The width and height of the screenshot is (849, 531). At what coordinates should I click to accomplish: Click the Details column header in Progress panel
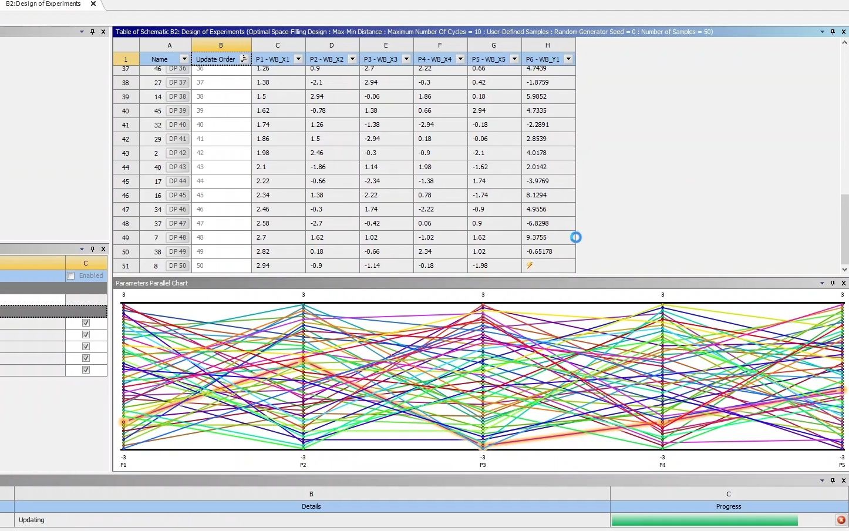(x=312, y=506)
